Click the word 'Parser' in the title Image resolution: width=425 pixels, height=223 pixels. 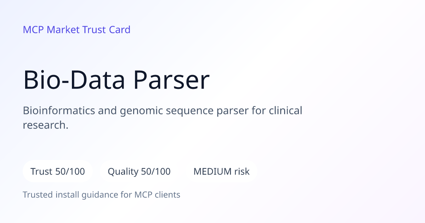coord(171,80)
